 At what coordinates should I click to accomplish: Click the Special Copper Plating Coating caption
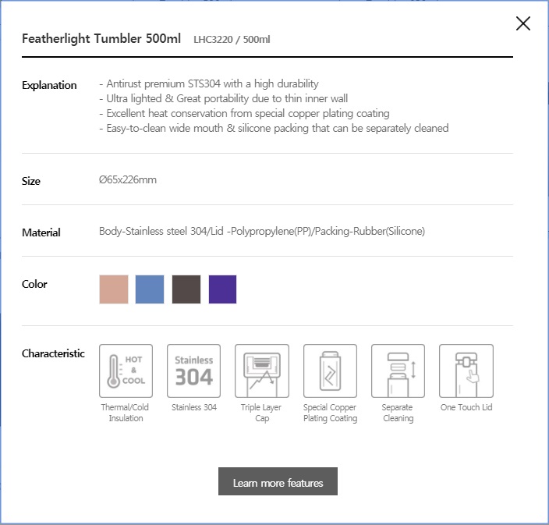330,413
